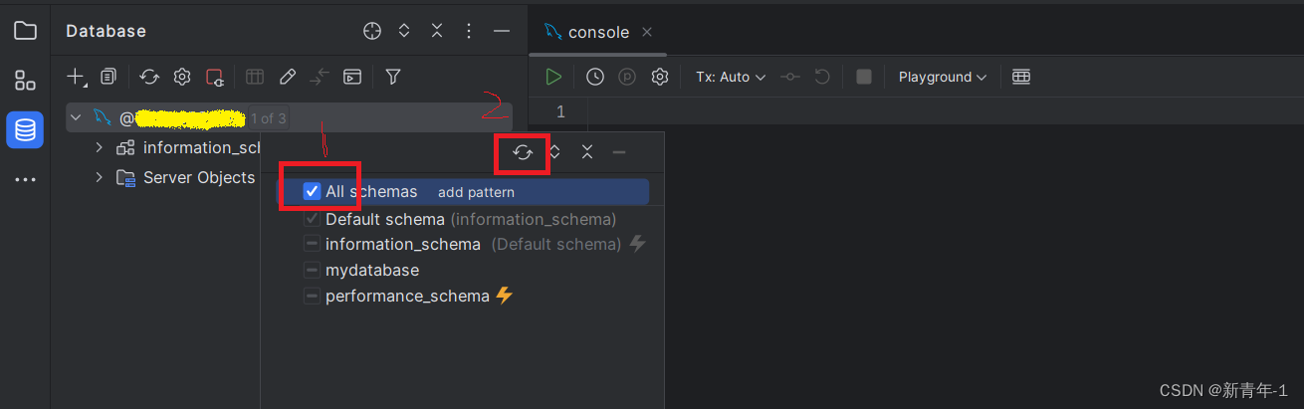This screenshot has width=1304, height=409.
Task: Switch to the console editor tab
Action: [x=598, y=32]
